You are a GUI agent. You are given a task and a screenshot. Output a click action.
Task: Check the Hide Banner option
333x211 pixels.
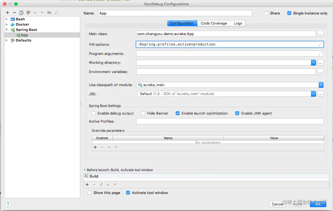coord(143,113)
